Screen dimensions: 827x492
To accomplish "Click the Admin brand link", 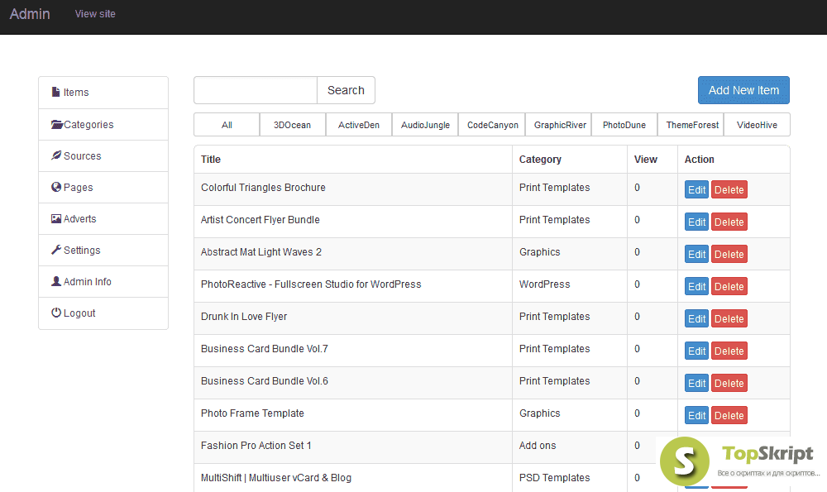I will pyautogui.click(x=30, y=14).
